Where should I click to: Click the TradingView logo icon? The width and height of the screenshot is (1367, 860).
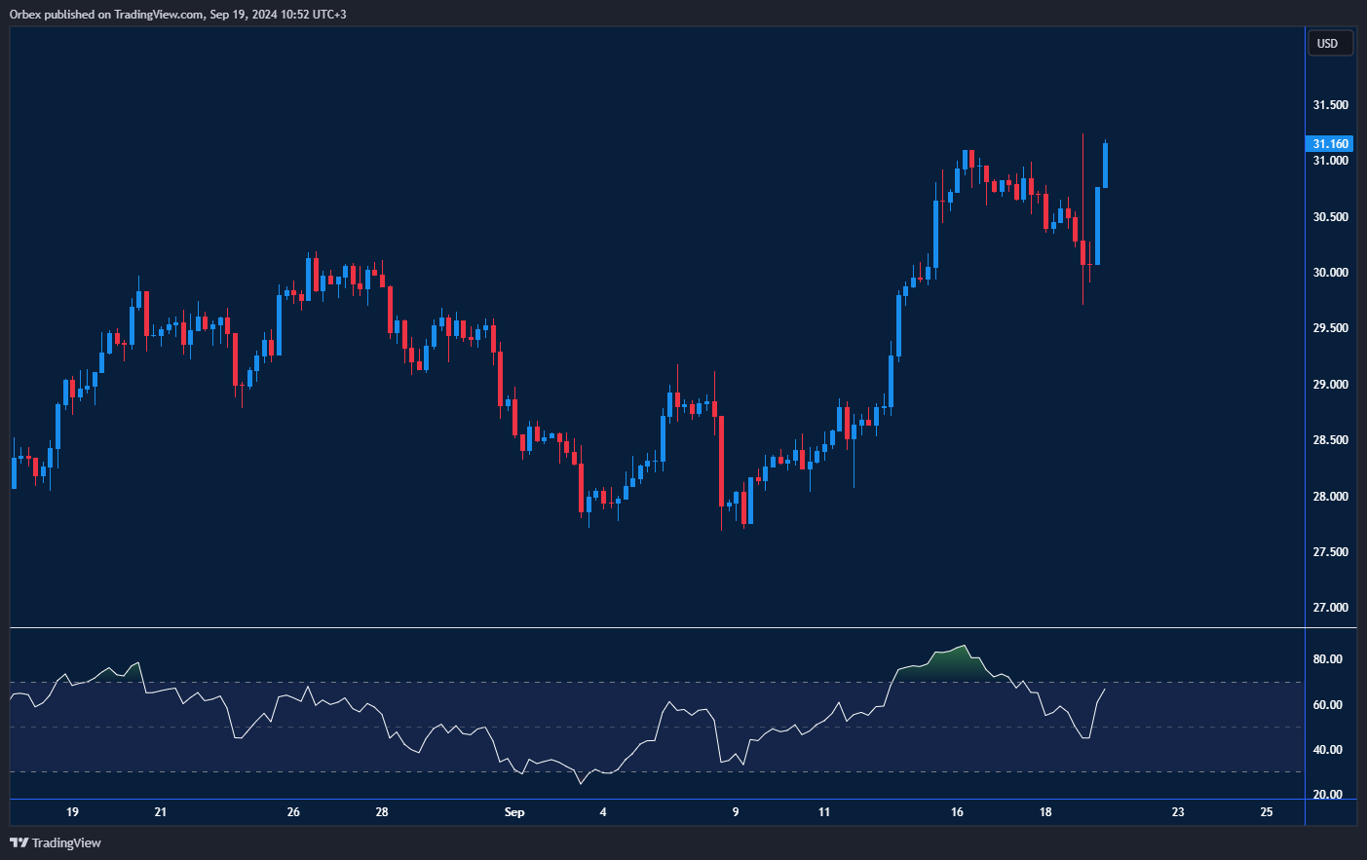19,842
